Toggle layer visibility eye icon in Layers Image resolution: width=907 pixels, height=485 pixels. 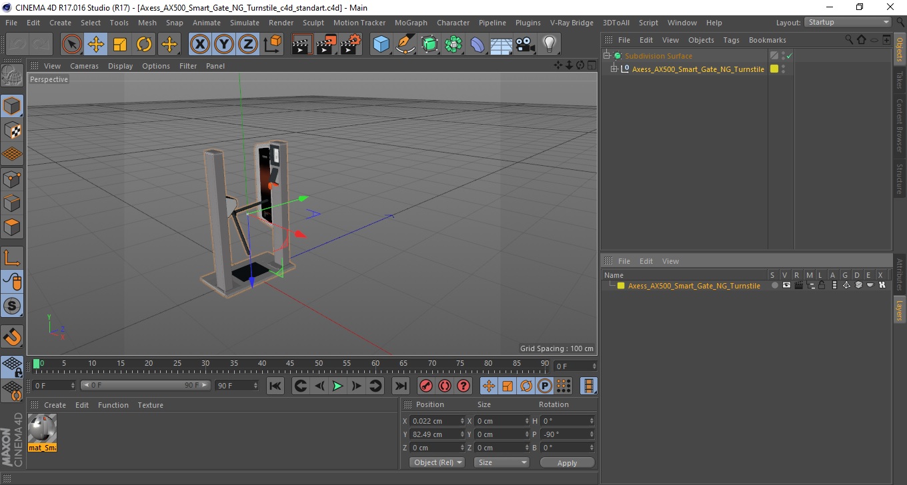(786, 285)
